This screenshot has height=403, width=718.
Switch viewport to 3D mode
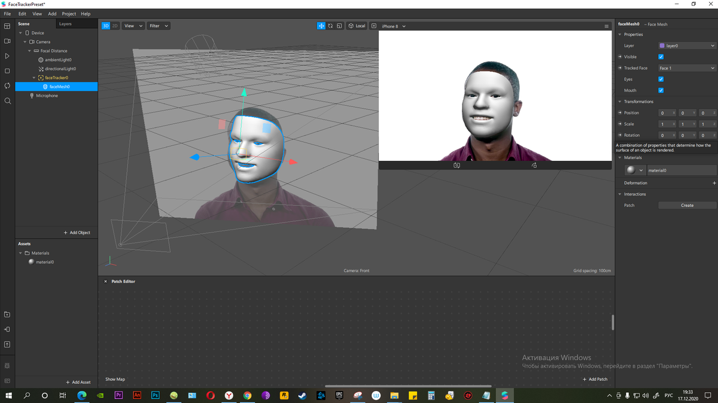pyautogui.click(x=106, y=26)
